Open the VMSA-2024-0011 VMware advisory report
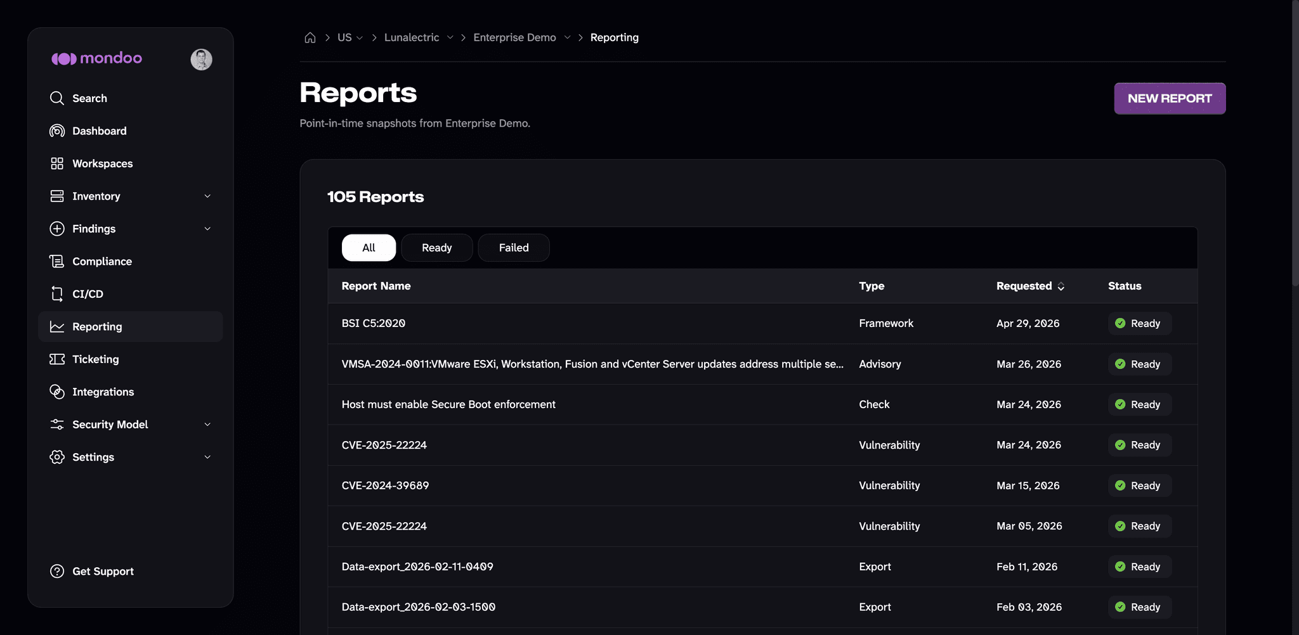Screen dimensions: 1299x635 click(x=762, y=364)
